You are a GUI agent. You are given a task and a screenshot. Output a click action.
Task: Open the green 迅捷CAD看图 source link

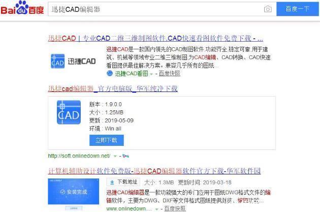click(x=132, y=74)
